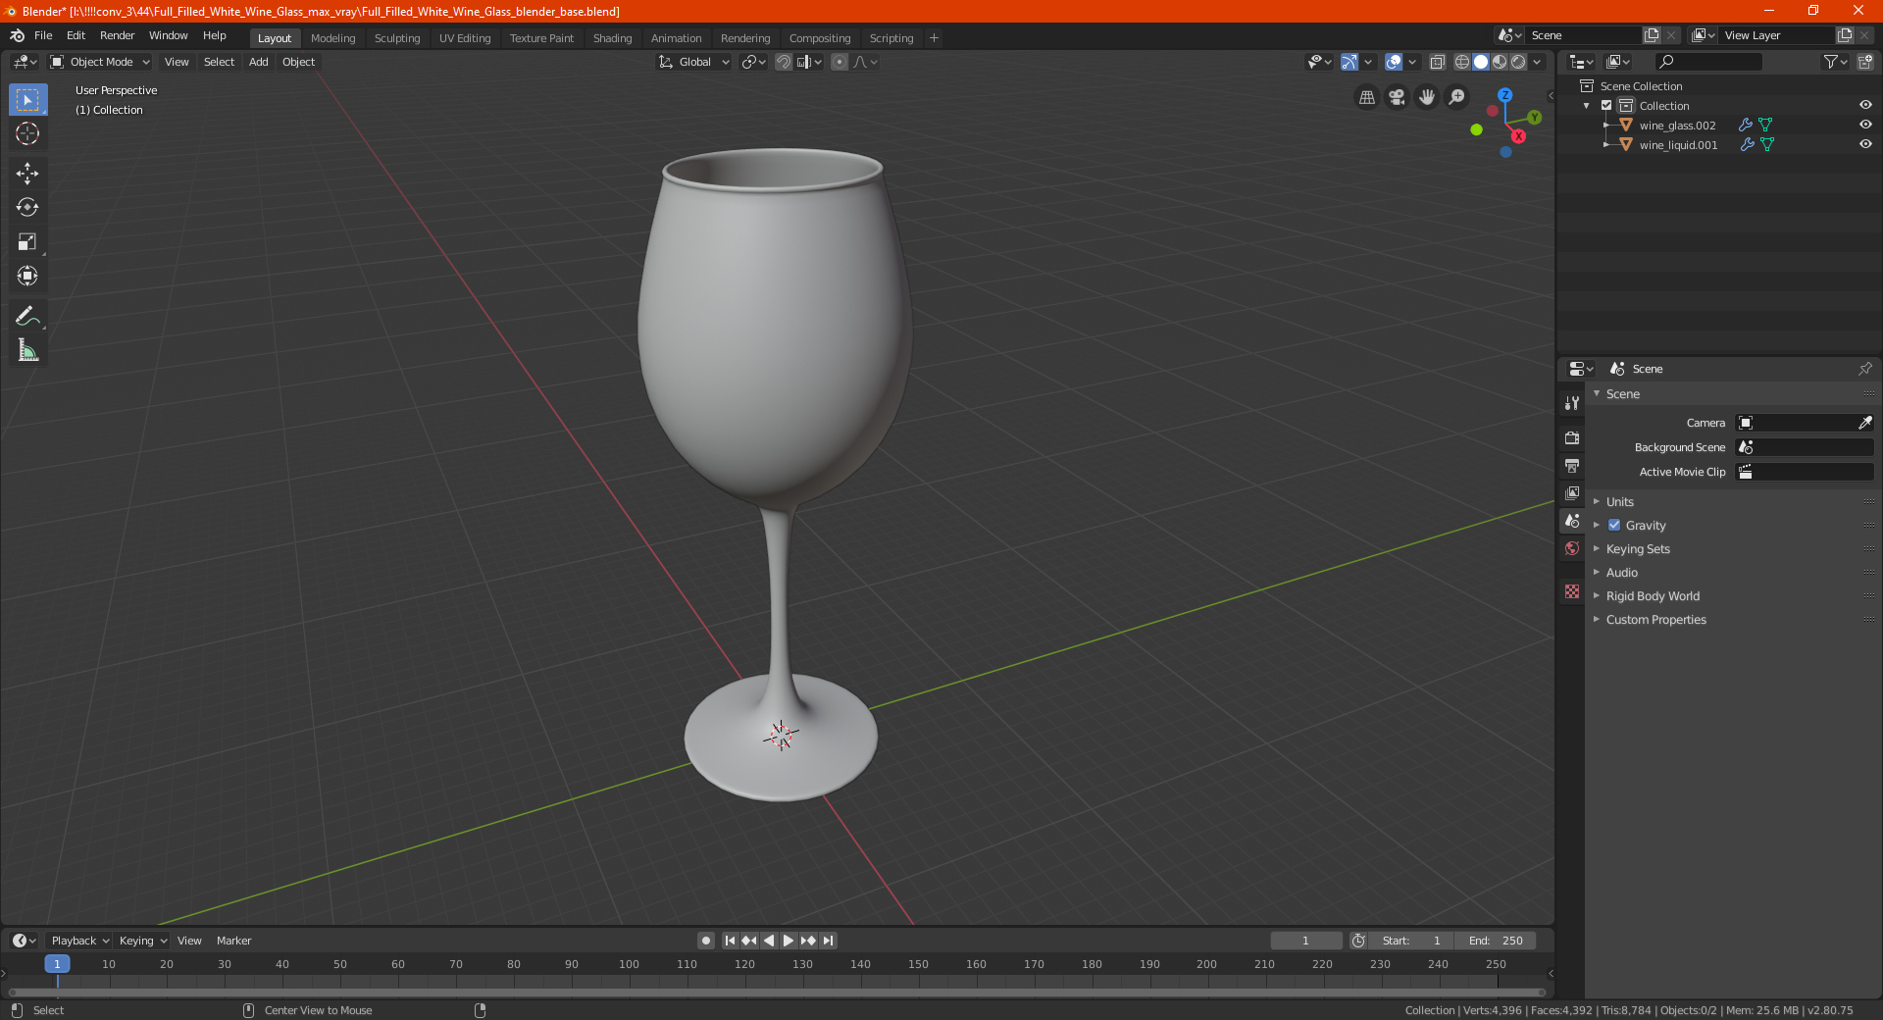Open World properties tab
Image resolution: width=1883 pixels, height=1020 pixels.
[1572, 548]
